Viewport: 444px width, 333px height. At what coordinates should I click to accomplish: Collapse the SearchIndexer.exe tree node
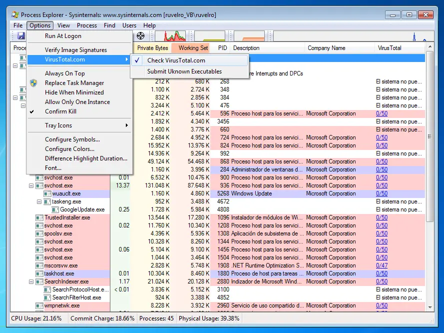click(31, 282)
